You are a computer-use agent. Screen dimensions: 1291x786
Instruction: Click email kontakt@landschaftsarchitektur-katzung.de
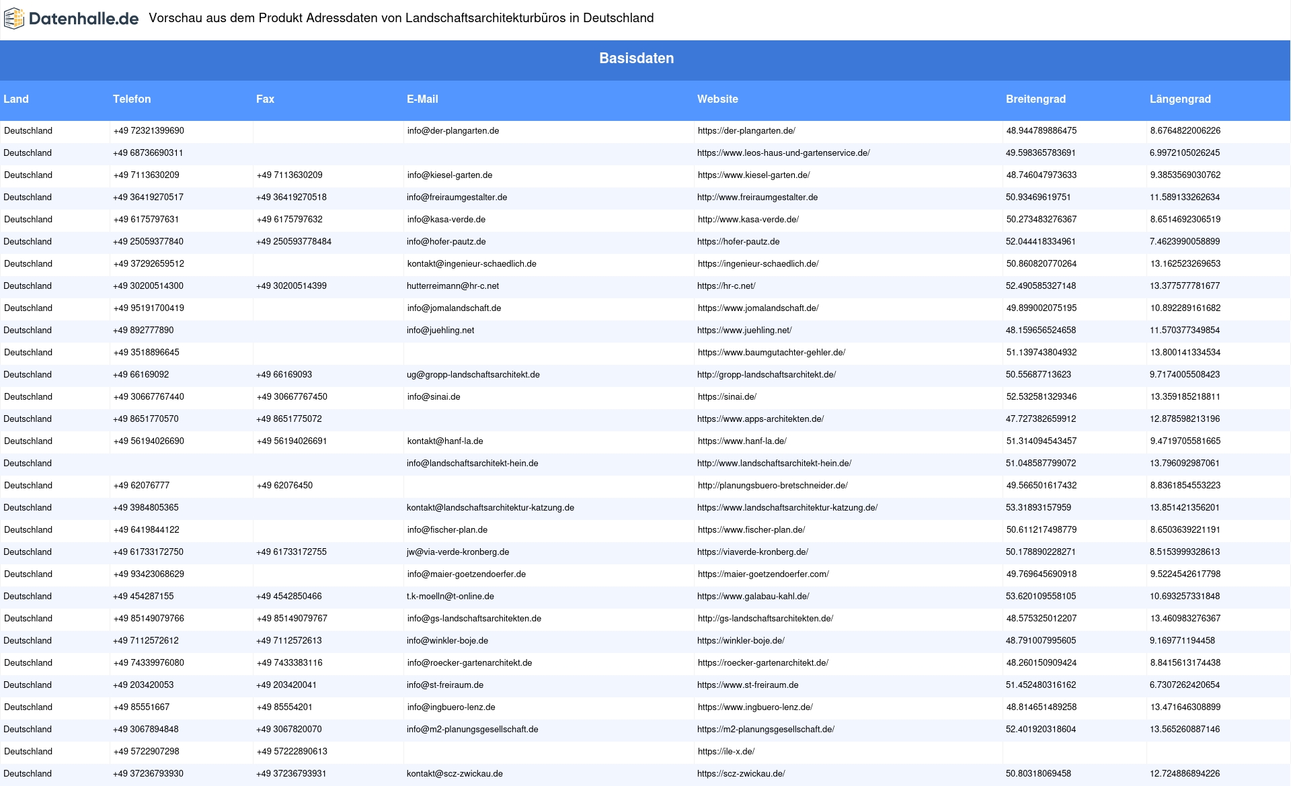[x=490, y=508]
